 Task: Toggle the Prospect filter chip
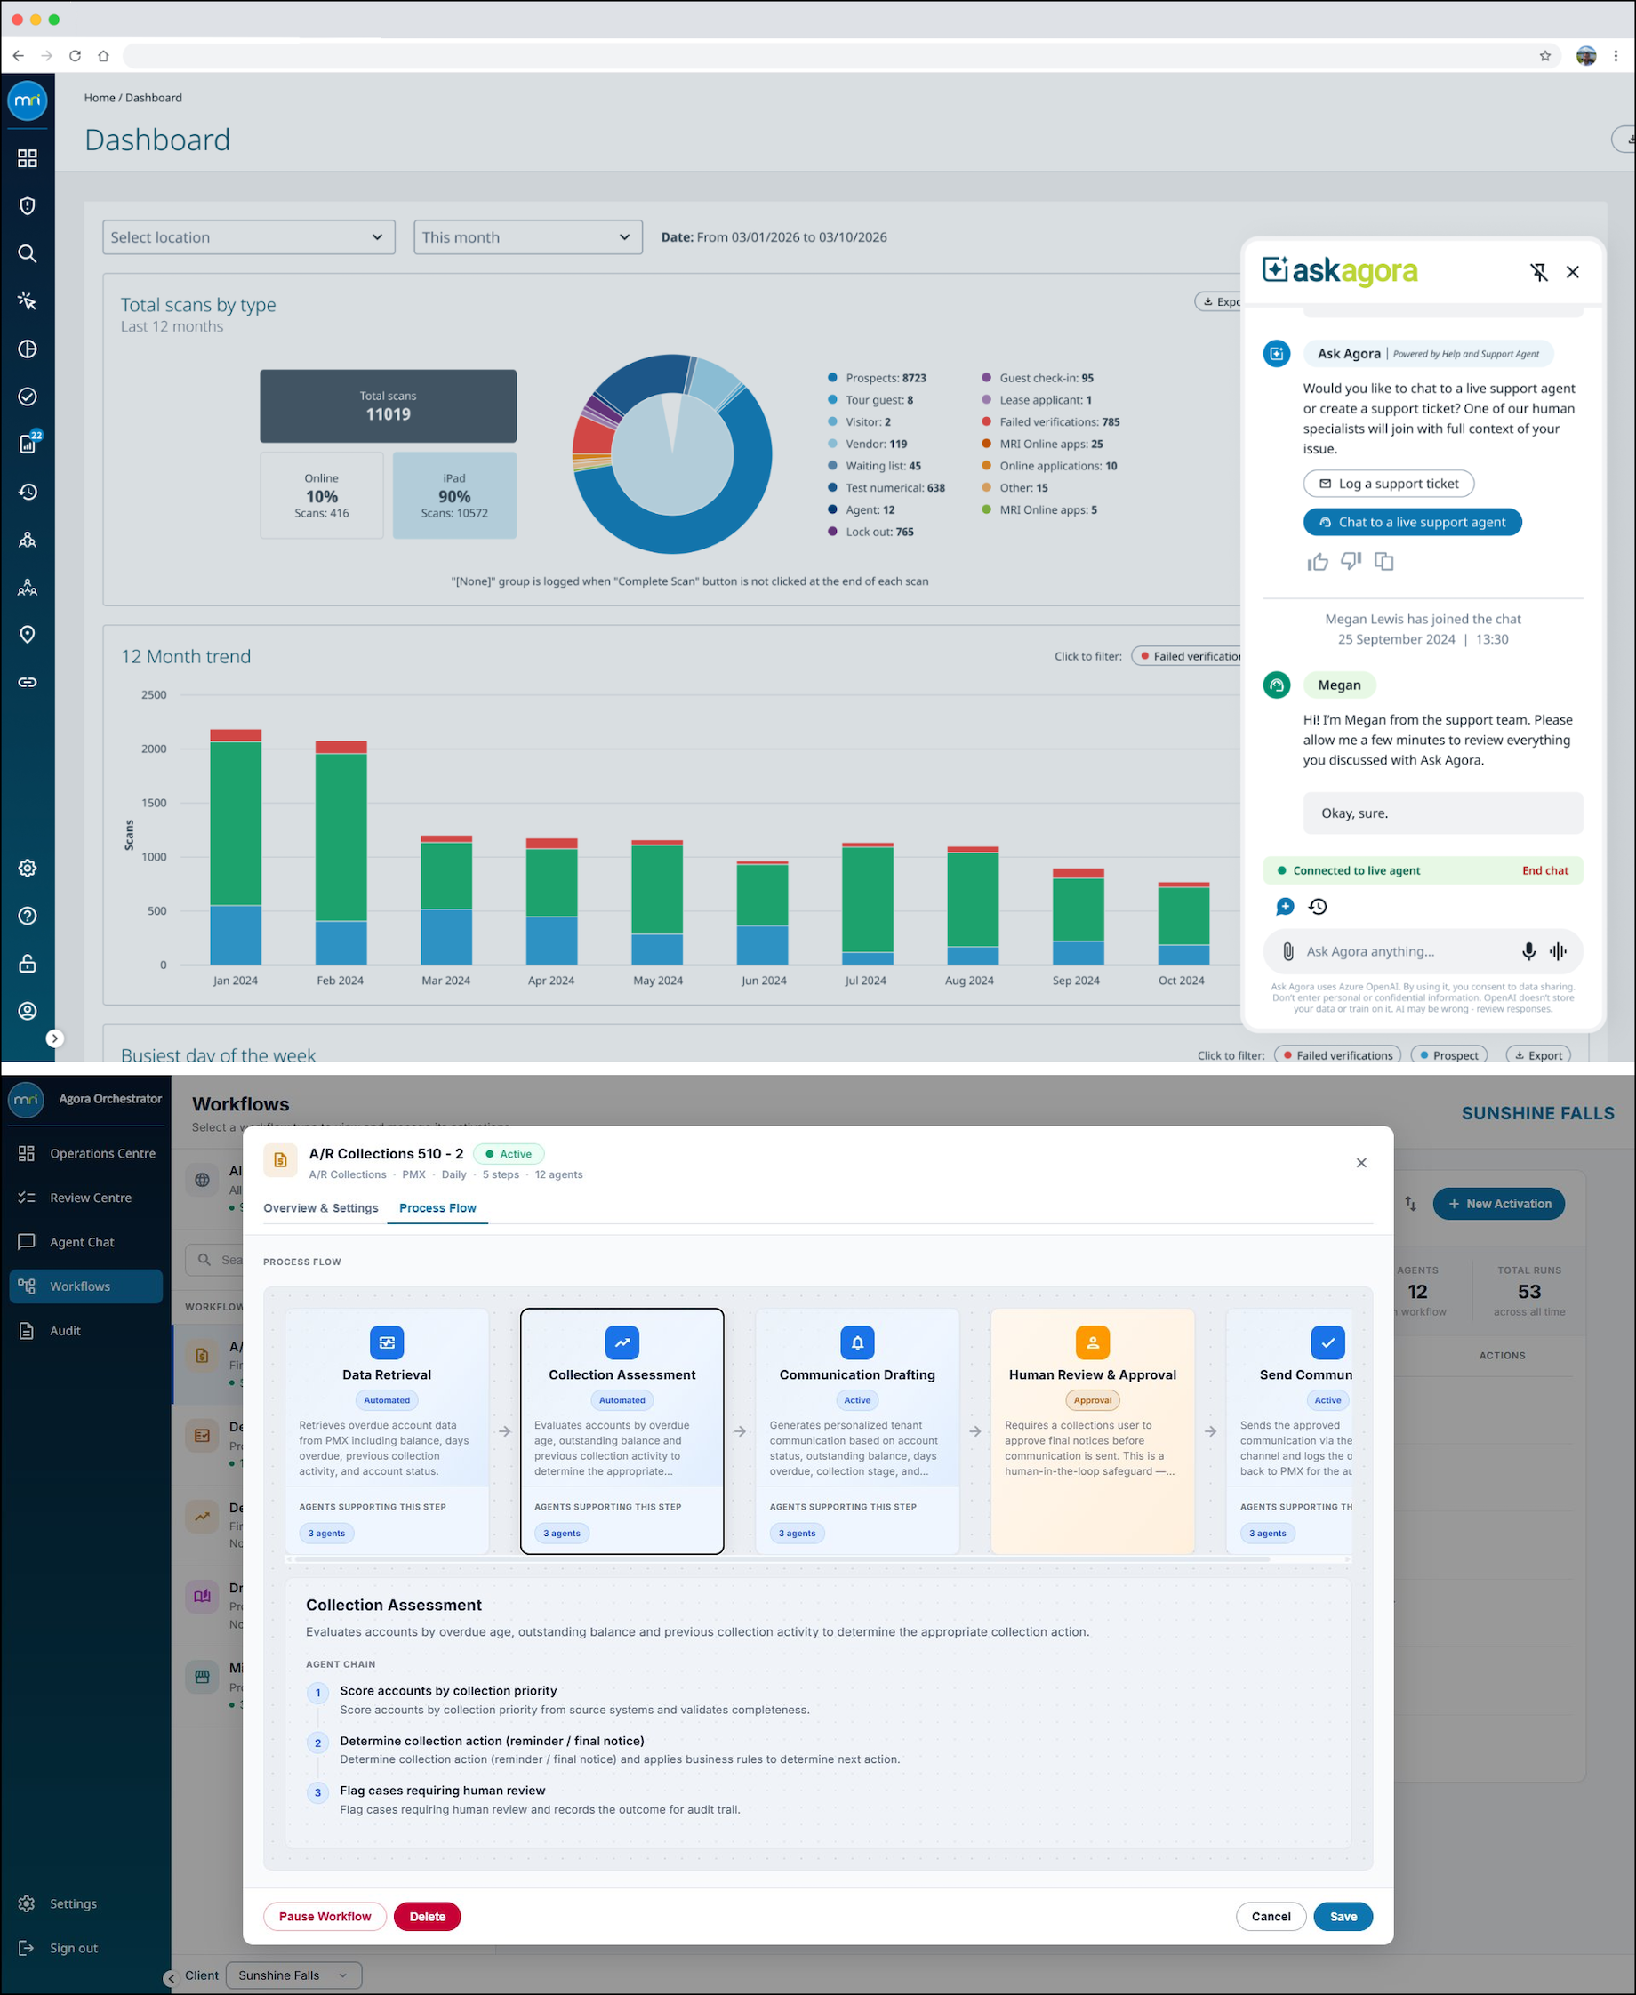[x=1448, y=1055]
